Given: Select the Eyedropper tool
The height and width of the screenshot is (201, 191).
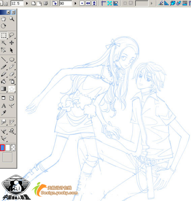Looking at the screenshot, I should (3, 113).
